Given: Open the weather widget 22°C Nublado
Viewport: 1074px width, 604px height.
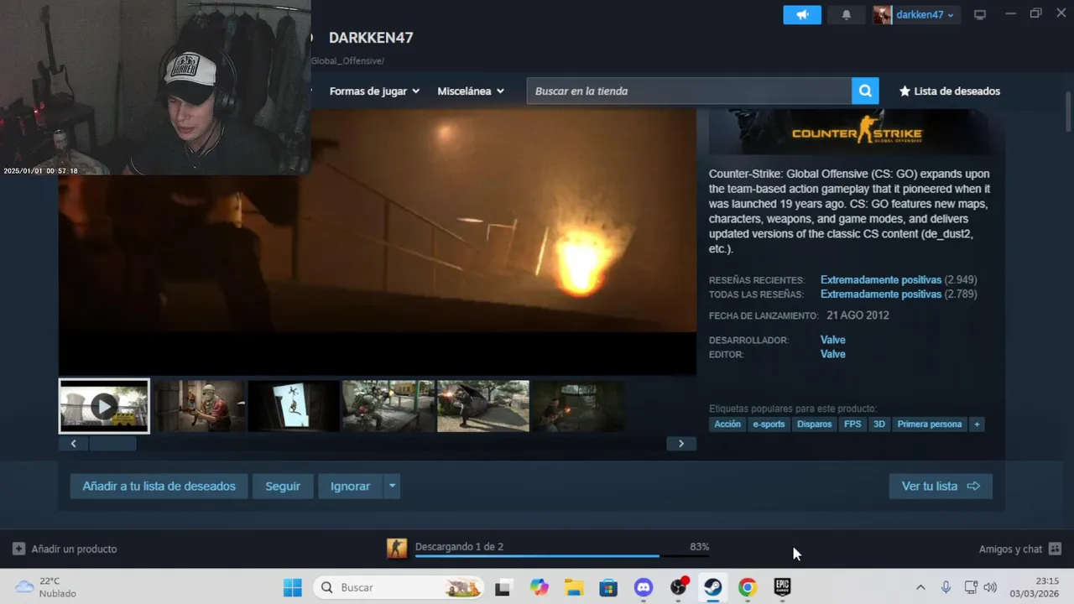Looking at the screenshot, I should (x=47, y=587).
